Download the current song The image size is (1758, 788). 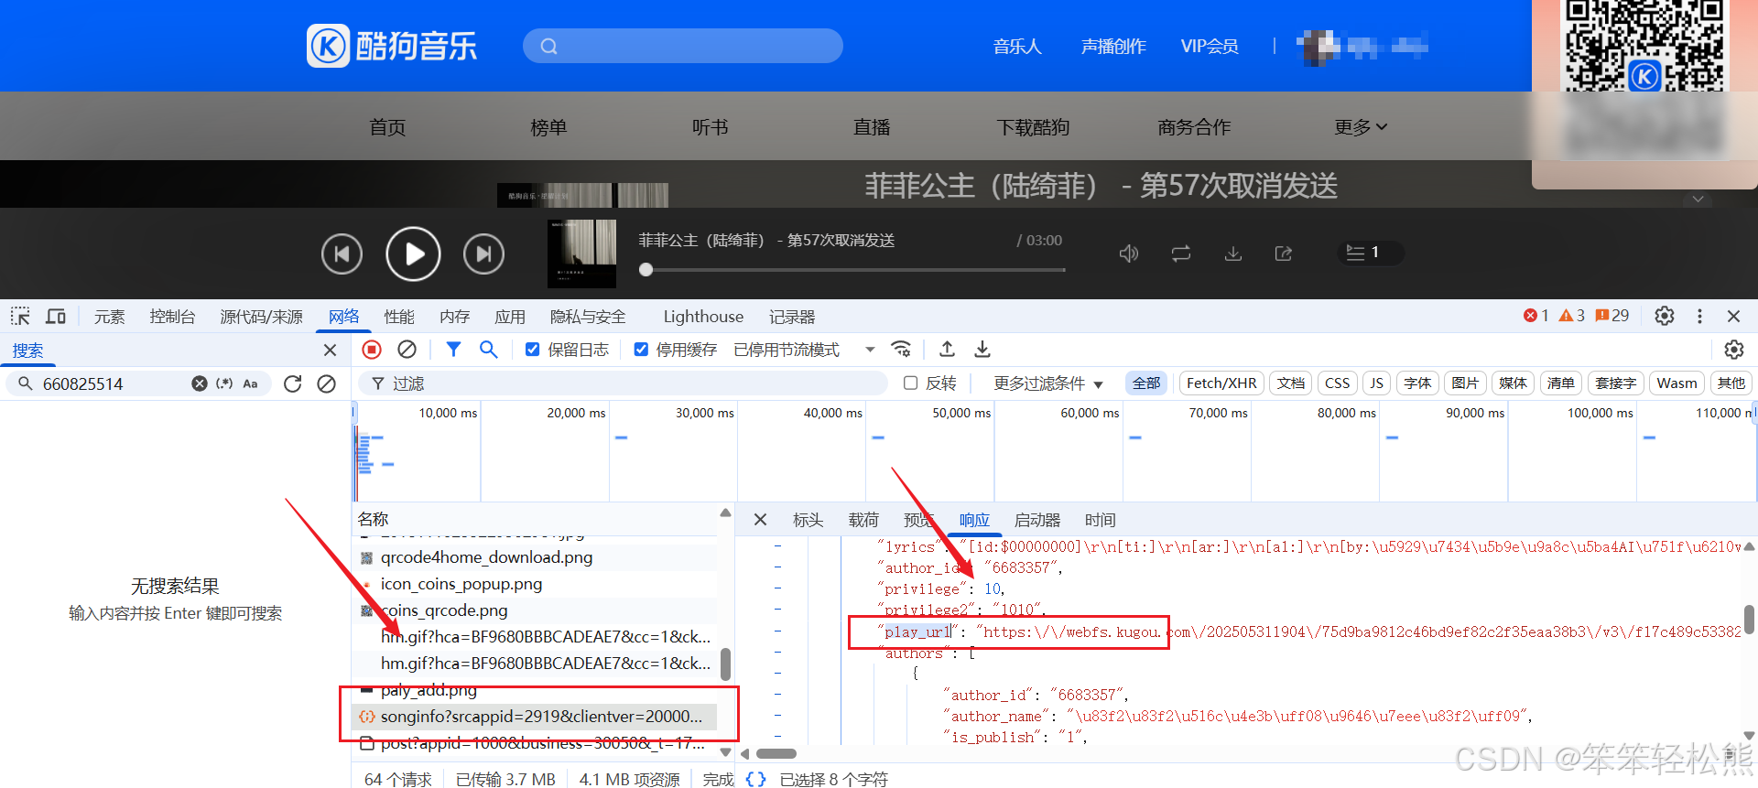click(x=1233, y=254)
